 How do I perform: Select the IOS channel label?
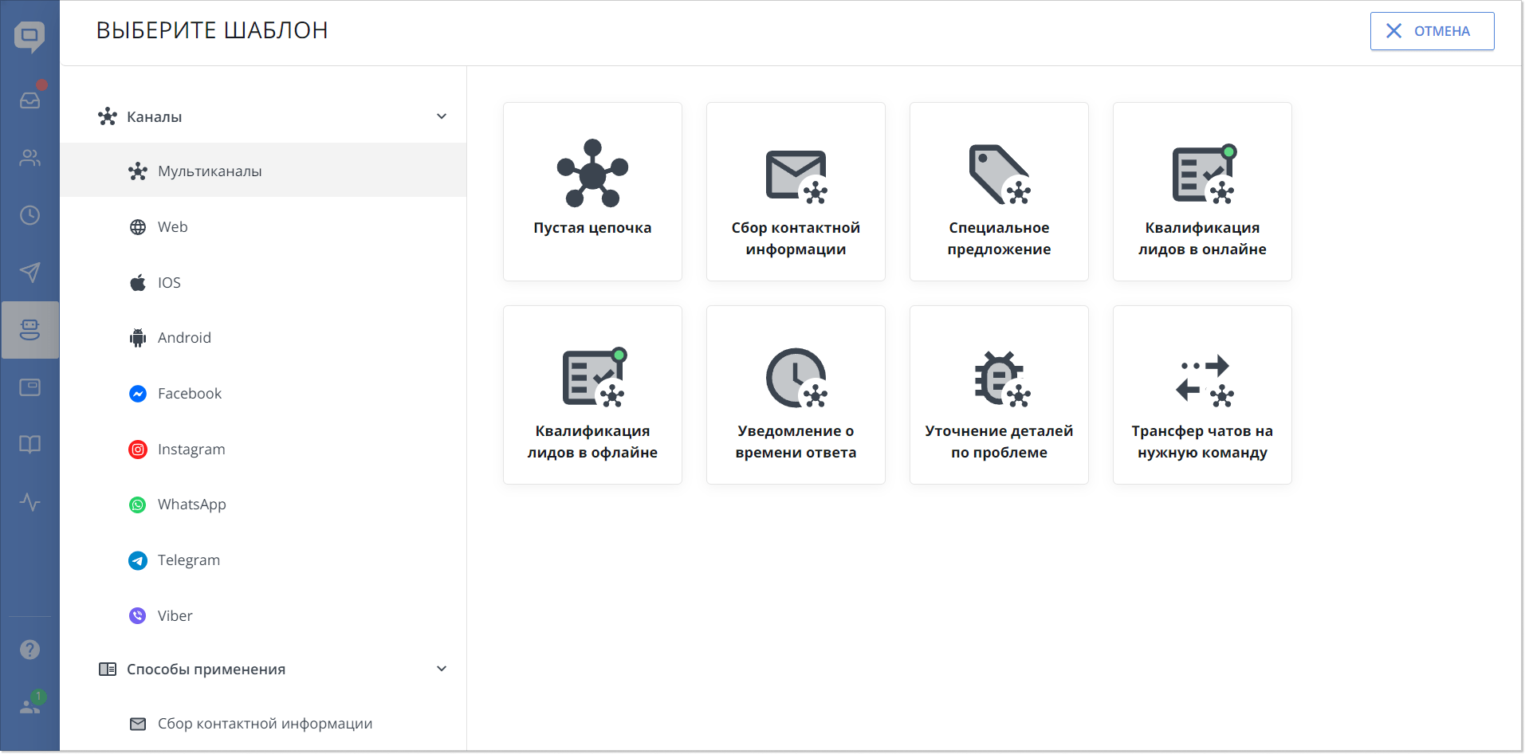pyautogui.click(x=169, y=283)
